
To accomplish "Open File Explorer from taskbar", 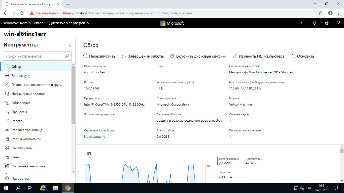I will (55, 188).
